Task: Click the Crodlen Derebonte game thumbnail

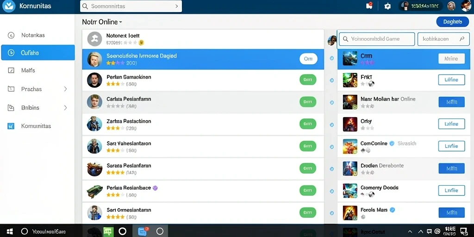Action: coord(350,168)
